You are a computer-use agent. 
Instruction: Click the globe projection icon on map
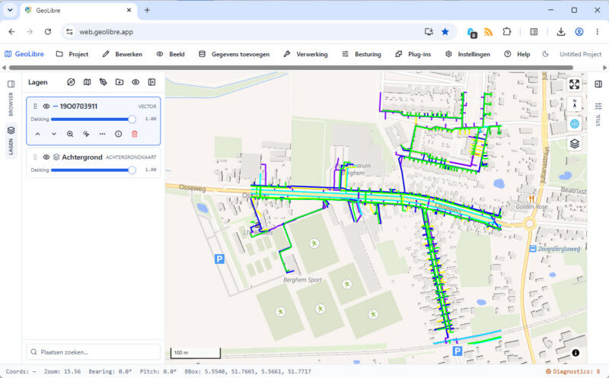tap(574, 124)
